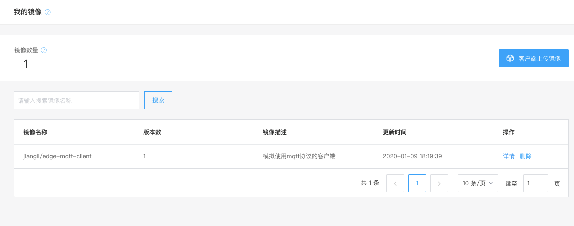Click the 搜索 button
This screenshot has width=574, height=226.
158,100
